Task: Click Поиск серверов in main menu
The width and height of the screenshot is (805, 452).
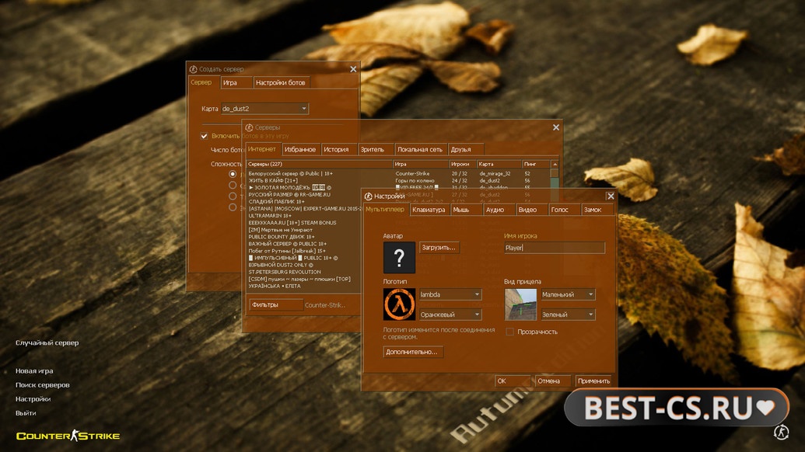Action: point(43,385)
